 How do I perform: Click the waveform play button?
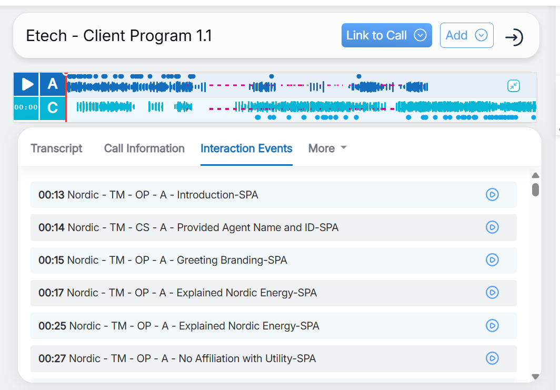26,84
